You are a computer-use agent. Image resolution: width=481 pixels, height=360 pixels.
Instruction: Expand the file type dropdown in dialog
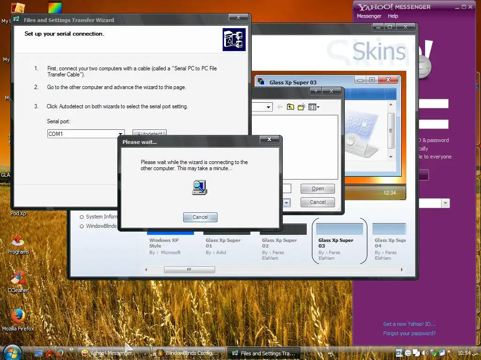(287, 202)
